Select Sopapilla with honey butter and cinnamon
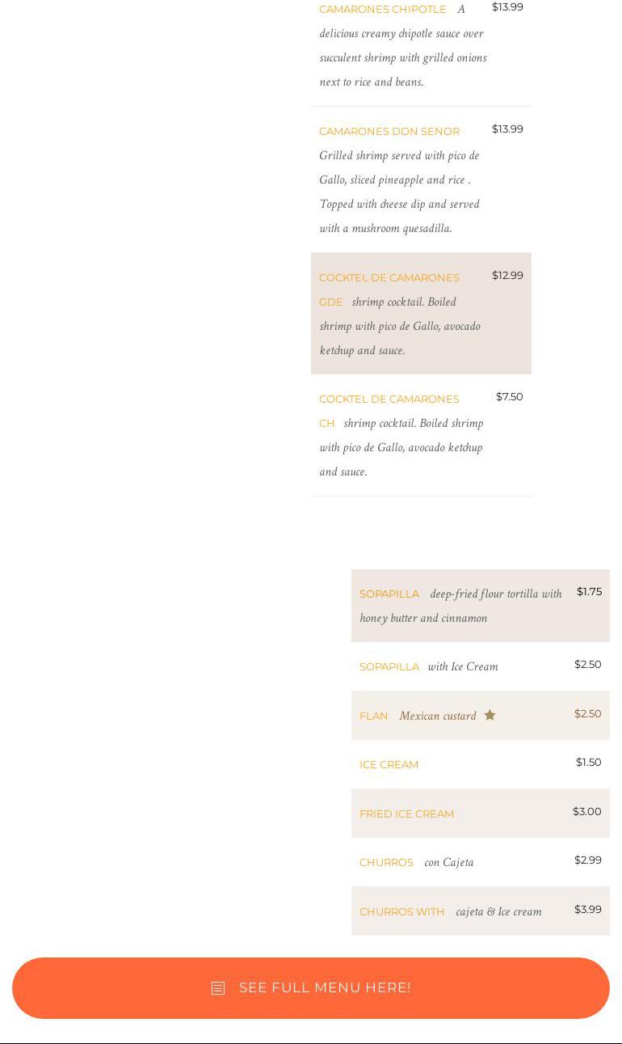The width and height of the screenshot is (622, 1044). pos(389,594)
